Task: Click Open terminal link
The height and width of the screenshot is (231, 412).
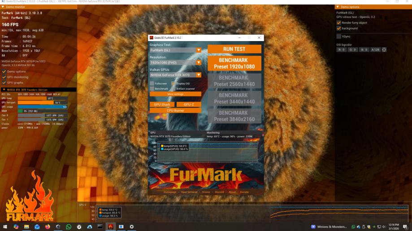Action: tap(189, 192)
